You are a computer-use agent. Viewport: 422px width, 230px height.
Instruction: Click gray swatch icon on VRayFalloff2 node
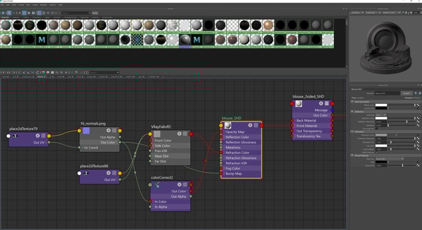click(157, 134)
